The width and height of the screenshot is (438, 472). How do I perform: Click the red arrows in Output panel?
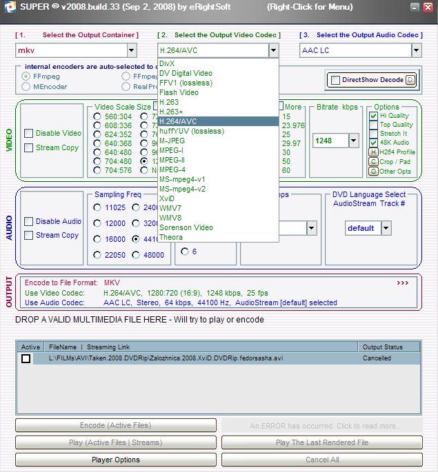pyautogui.click(x=403, y=283)
